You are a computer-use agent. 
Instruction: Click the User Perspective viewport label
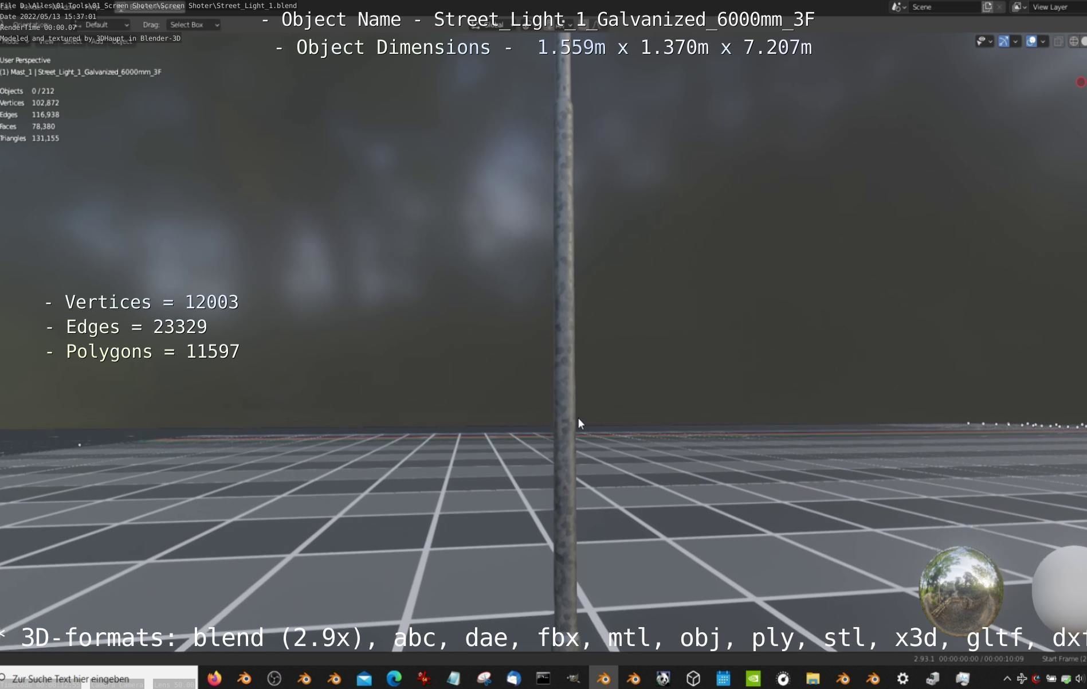point(25,60)
